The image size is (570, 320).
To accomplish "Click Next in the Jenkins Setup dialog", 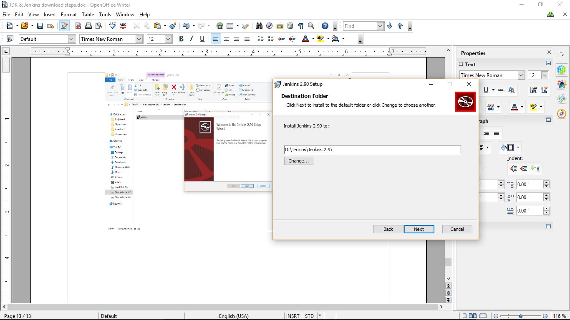I will (x=419, y=229).
